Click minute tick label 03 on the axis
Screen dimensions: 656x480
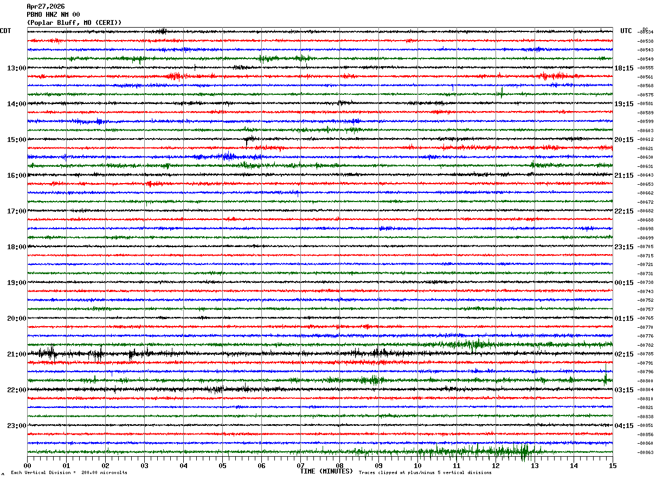click(x=144, y=465)
